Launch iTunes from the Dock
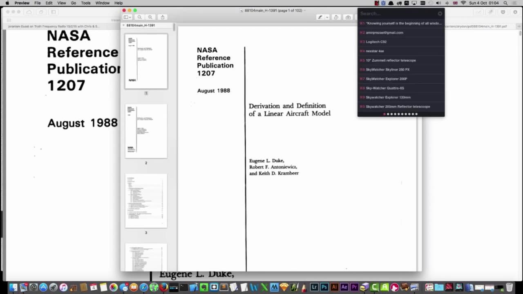The width and height of the screenshot is (523, 294). pos(63,287)
